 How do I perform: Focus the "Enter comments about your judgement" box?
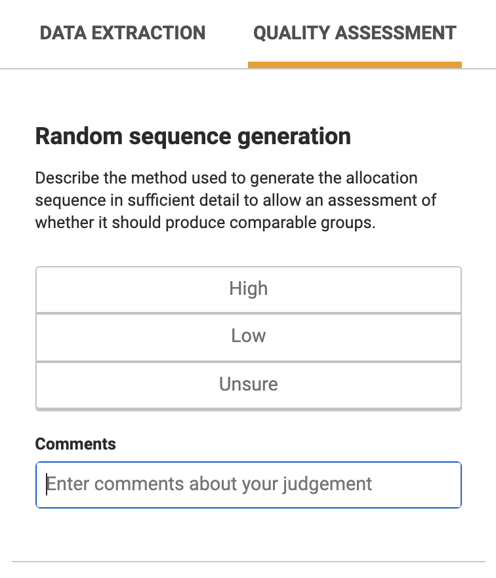click(248, 484)
